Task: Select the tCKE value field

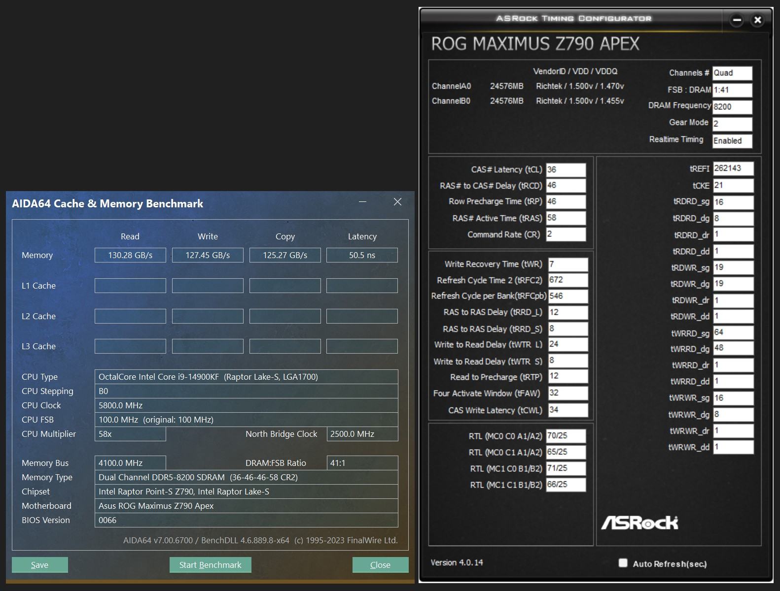Action: (x=733, y=186)
